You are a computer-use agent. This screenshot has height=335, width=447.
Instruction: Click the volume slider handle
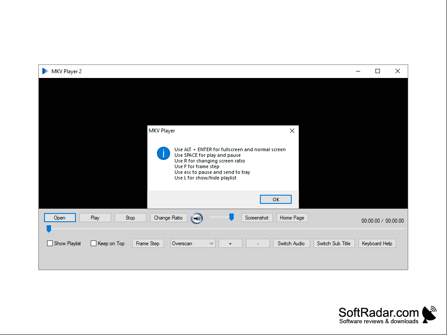232,217
